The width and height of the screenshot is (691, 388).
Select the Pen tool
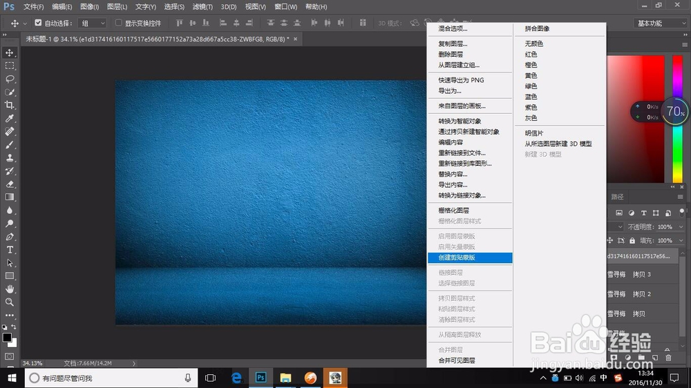[9, 237]
